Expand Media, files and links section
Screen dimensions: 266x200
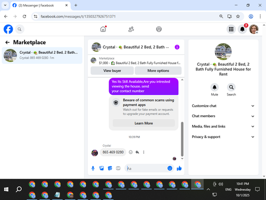(x=223, y=126)
